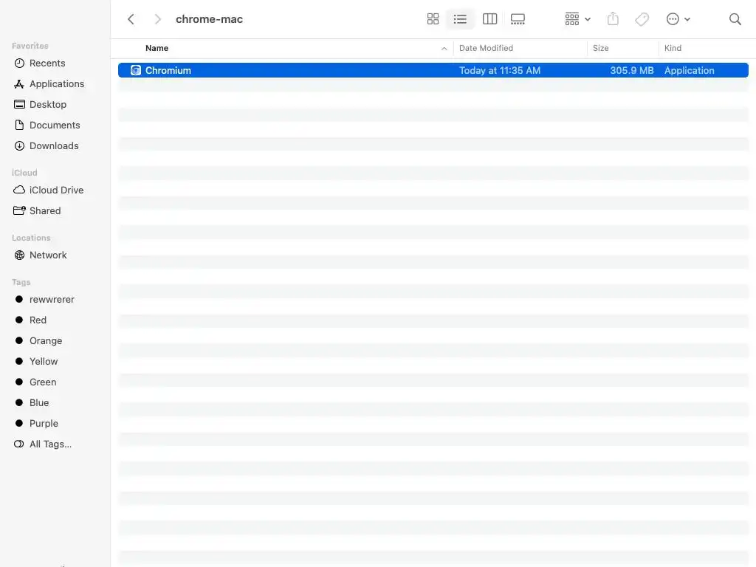The image size is (756, 567).
Task: Show All Tags… in the sidebar
Action: [42, 445]
